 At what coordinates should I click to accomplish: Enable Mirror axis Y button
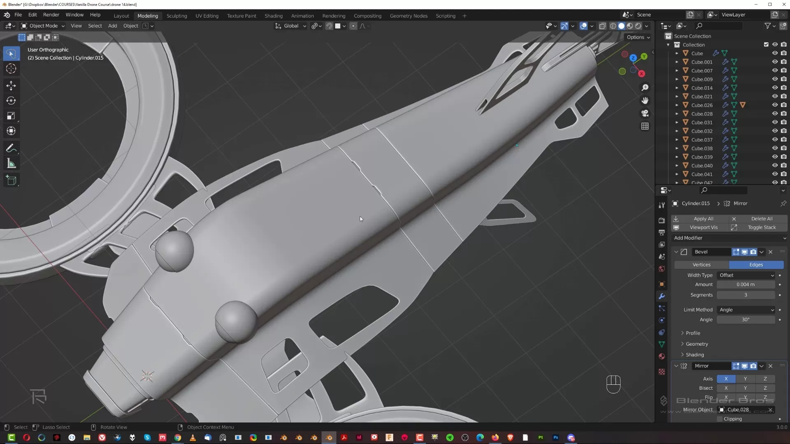[x=745, y=379]
